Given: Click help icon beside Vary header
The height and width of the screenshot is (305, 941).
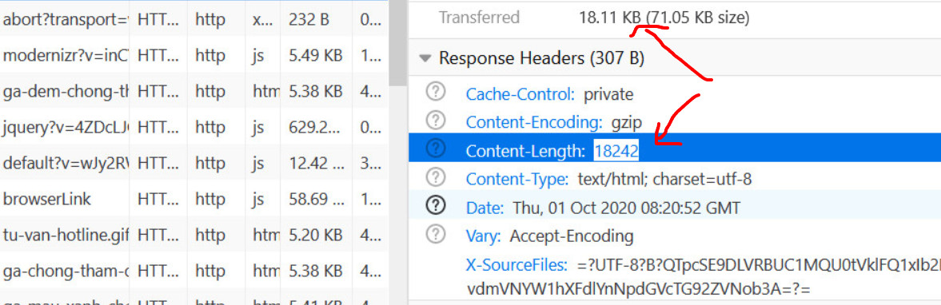Looking at the screenshot, I should pyautogui.click(x=435, y=234).
